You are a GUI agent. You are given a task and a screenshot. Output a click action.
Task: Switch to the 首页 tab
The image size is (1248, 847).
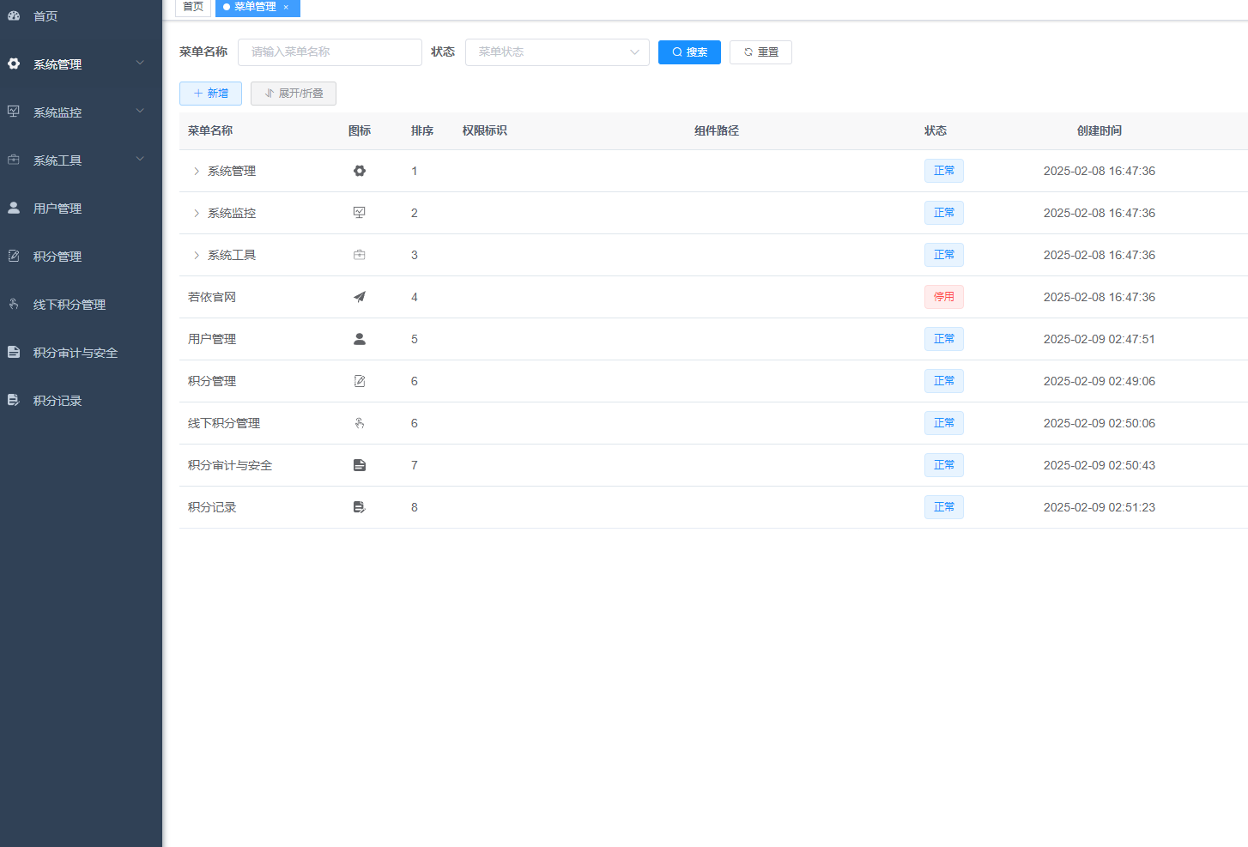tap(192, 8)
